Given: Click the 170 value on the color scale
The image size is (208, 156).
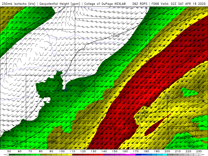Looking at the screenshot, I should point(136,151).
